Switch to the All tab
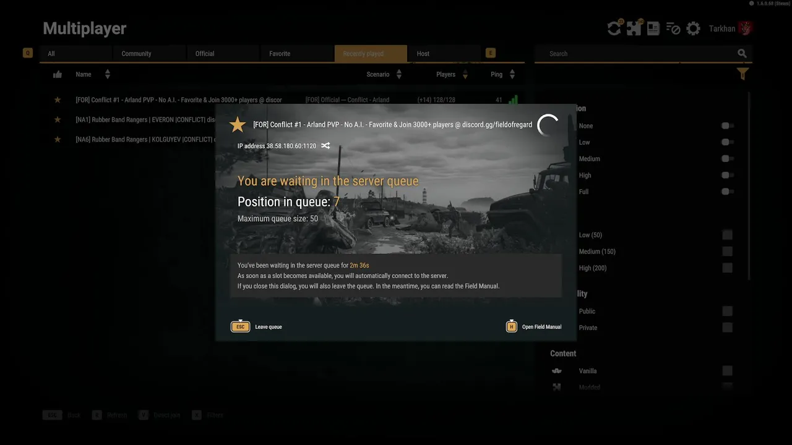792x445 pixels. click(75, 54)
